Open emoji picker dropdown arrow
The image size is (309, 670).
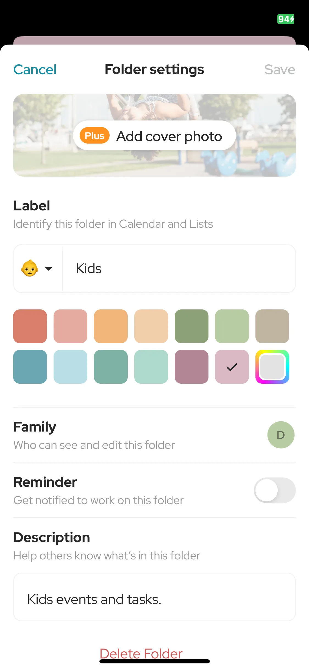(x=49, y=268)
